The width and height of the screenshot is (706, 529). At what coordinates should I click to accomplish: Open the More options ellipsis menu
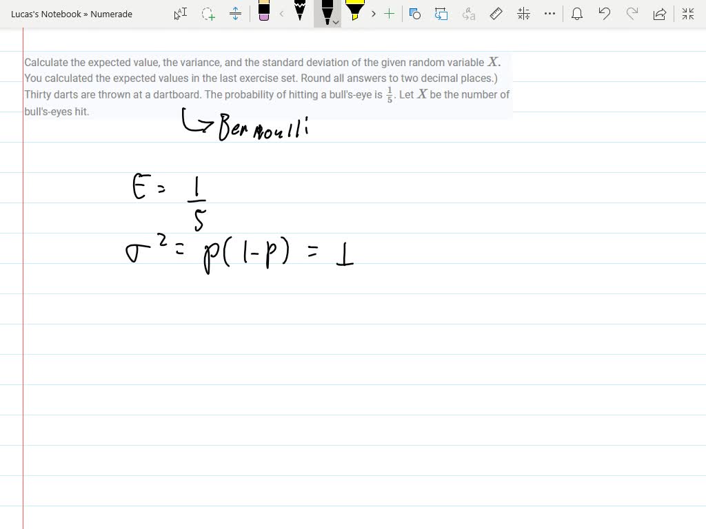pyautogui.click(x=549, y=14)
